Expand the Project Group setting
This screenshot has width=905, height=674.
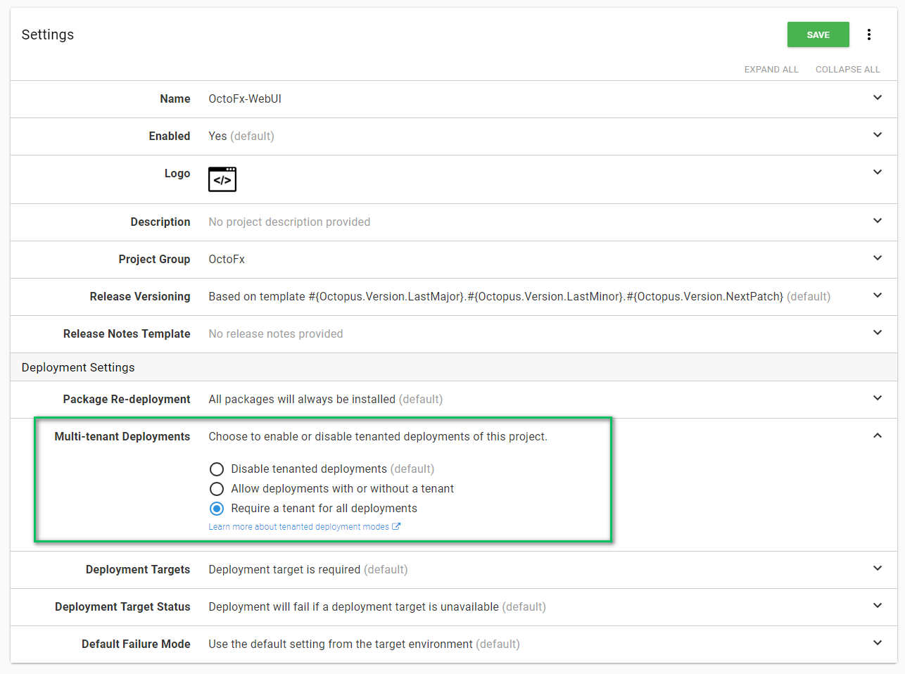(x=878, y=258)
